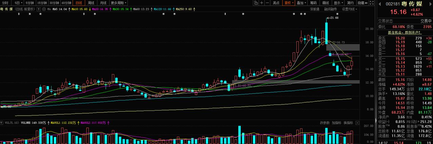
Task: Click the MA30:15.34 indicator label
Action: tap(121, 9)
